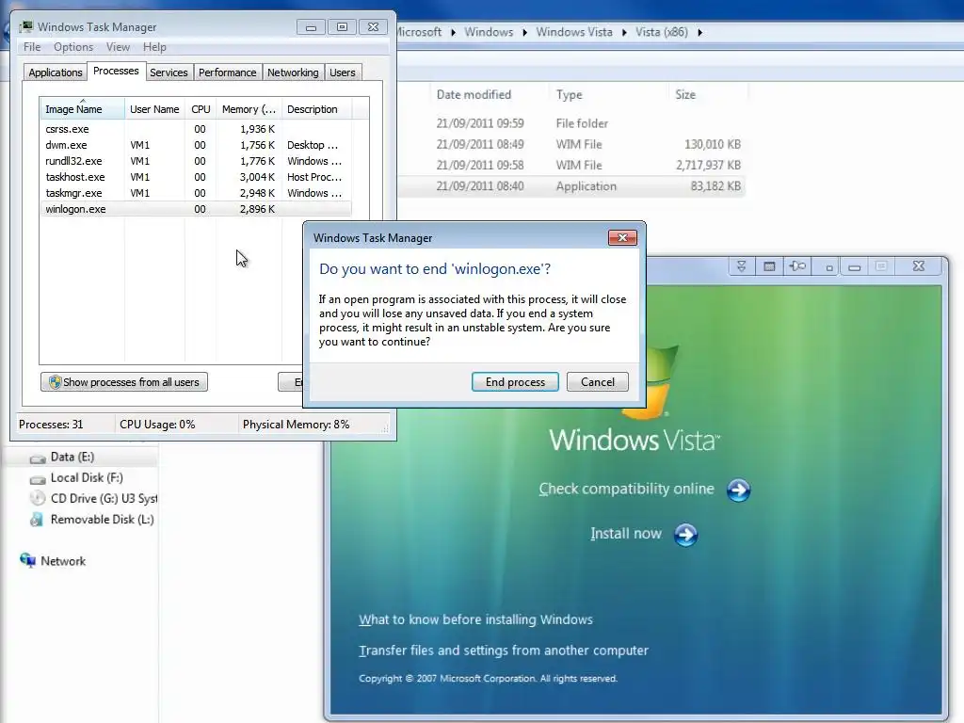964x723 pixels.
Task: Select the Processes tab
Action: pyautogui.click(x=116, y=71)
